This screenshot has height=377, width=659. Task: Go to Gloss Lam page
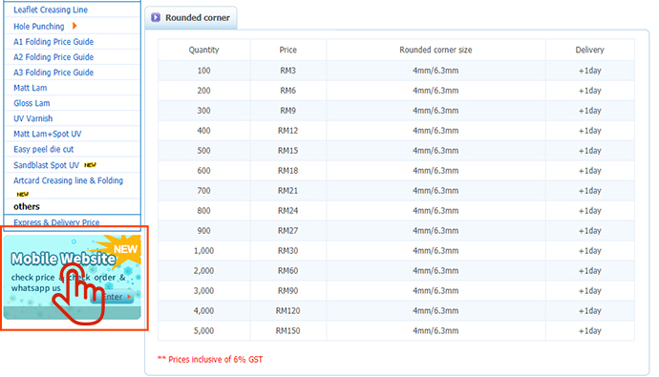32,103
